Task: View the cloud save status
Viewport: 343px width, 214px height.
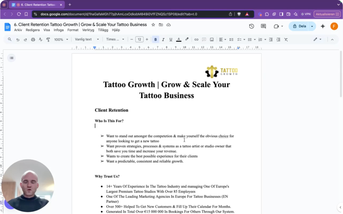Action: pyautogui.click(x=168, y=25)
